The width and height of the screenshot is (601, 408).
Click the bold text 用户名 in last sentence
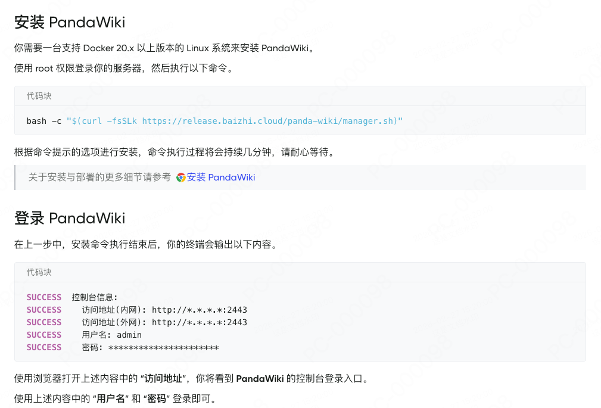pos(110,399)
